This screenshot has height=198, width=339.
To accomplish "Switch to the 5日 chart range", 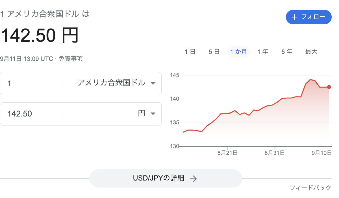I will (214, 52).
